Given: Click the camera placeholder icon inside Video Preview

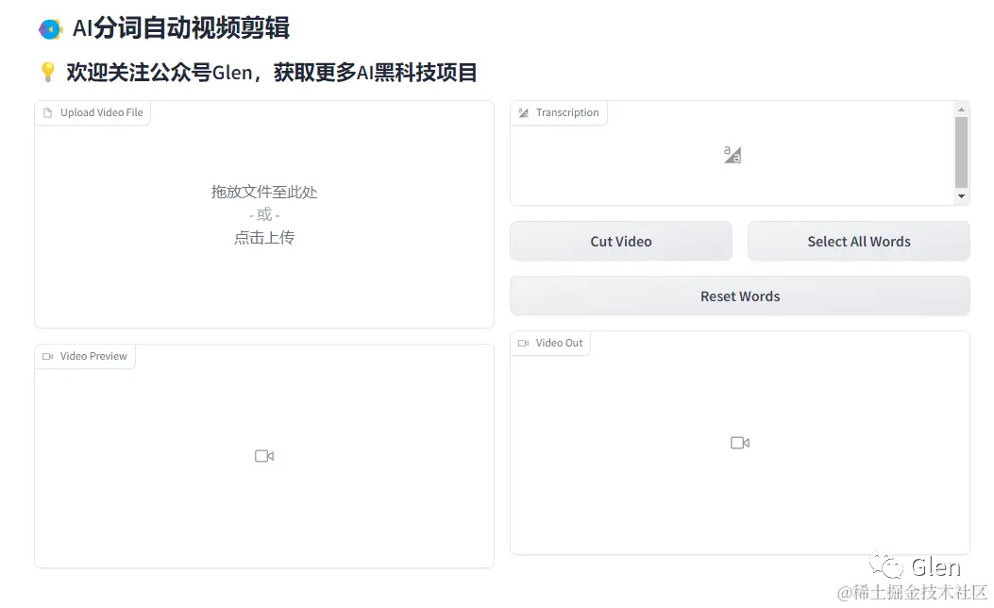Looking at the screenshot, I should [x=264, y=455].
